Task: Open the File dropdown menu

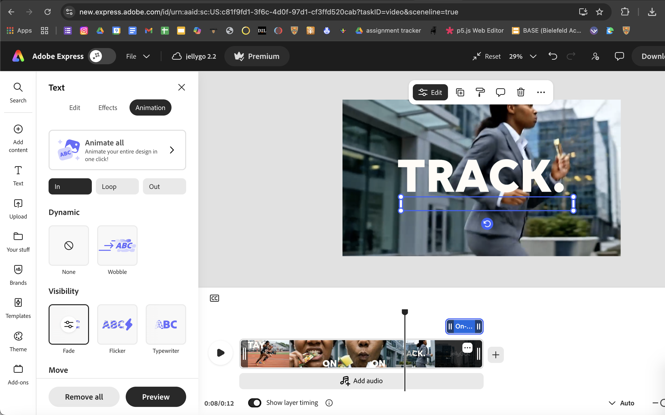Action: [x=138, y=56]
